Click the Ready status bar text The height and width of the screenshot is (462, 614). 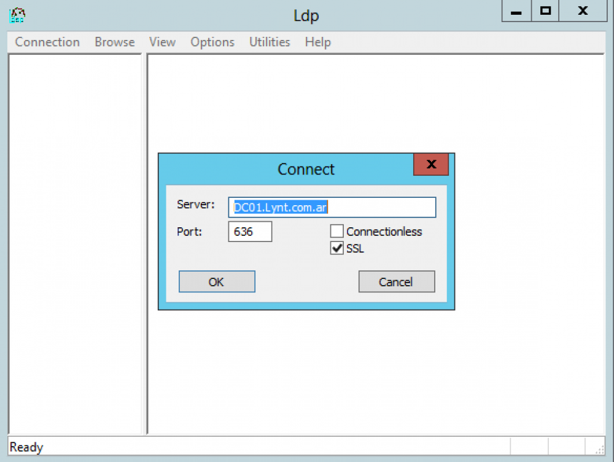26,447
